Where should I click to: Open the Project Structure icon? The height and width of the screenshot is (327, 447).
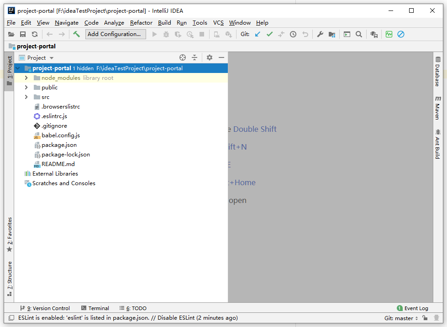coord(332,35)
